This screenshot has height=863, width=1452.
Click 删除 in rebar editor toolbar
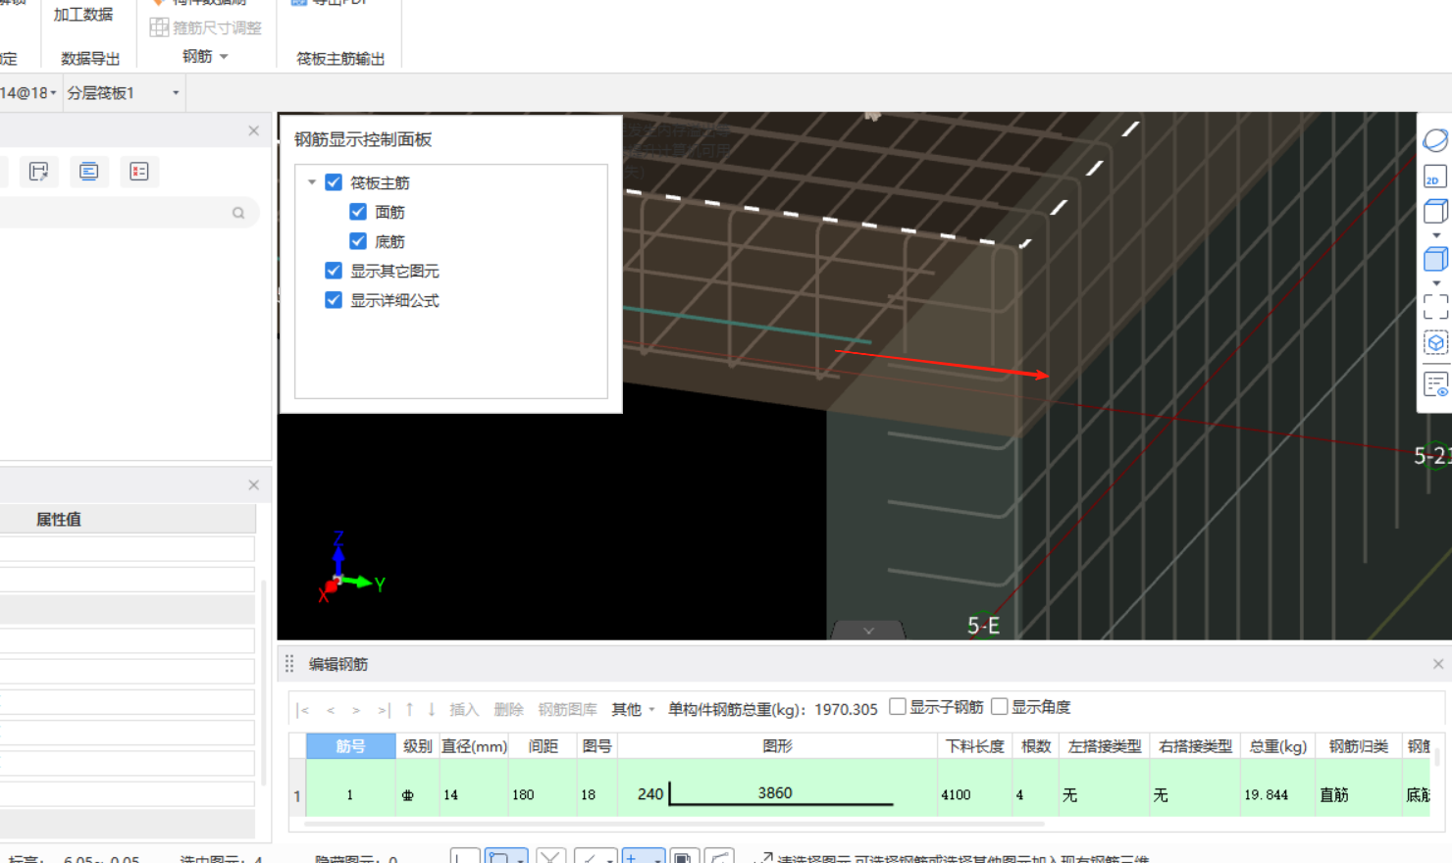tap(508, 709)
